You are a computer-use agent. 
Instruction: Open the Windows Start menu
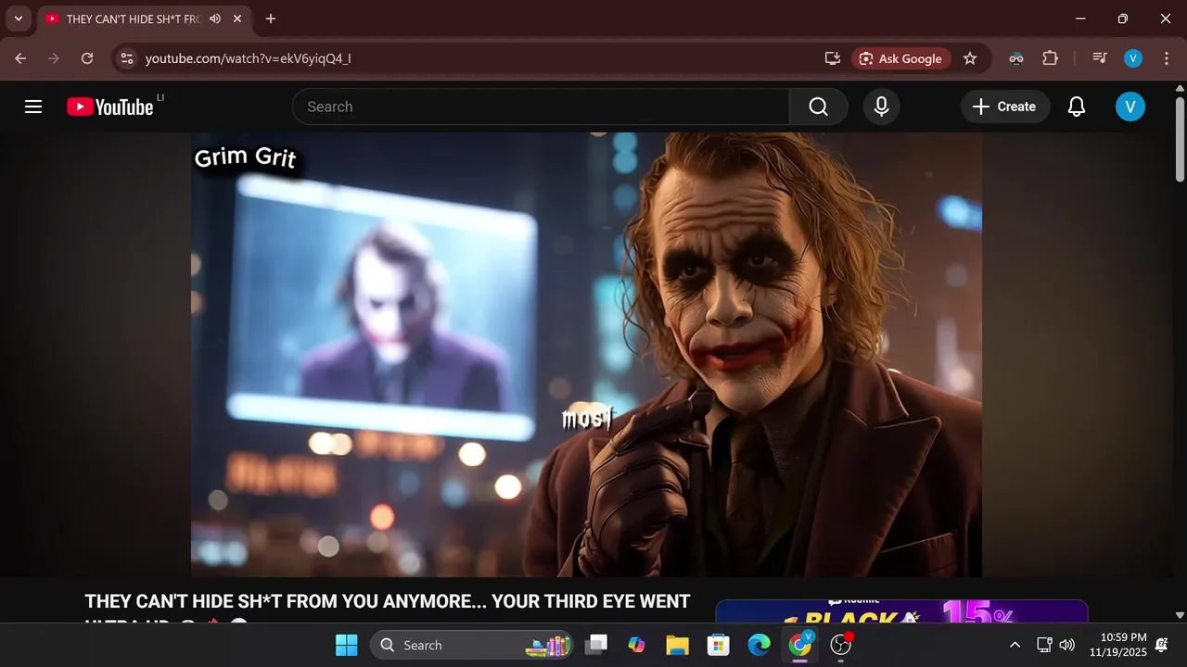coord(346,645)
